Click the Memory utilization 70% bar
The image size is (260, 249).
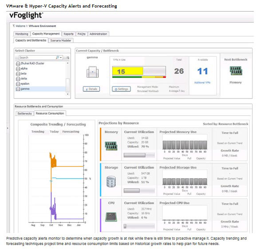(139, 155)
